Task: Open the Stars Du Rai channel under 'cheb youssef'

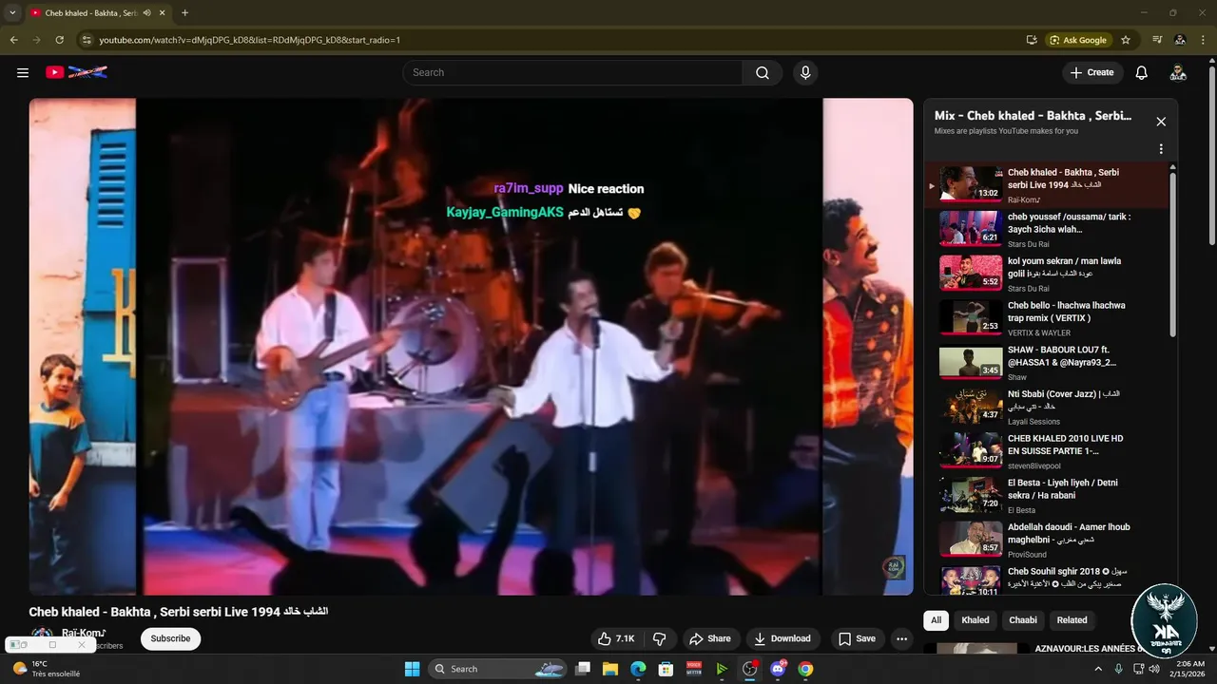Action: tap(1029, 244)
